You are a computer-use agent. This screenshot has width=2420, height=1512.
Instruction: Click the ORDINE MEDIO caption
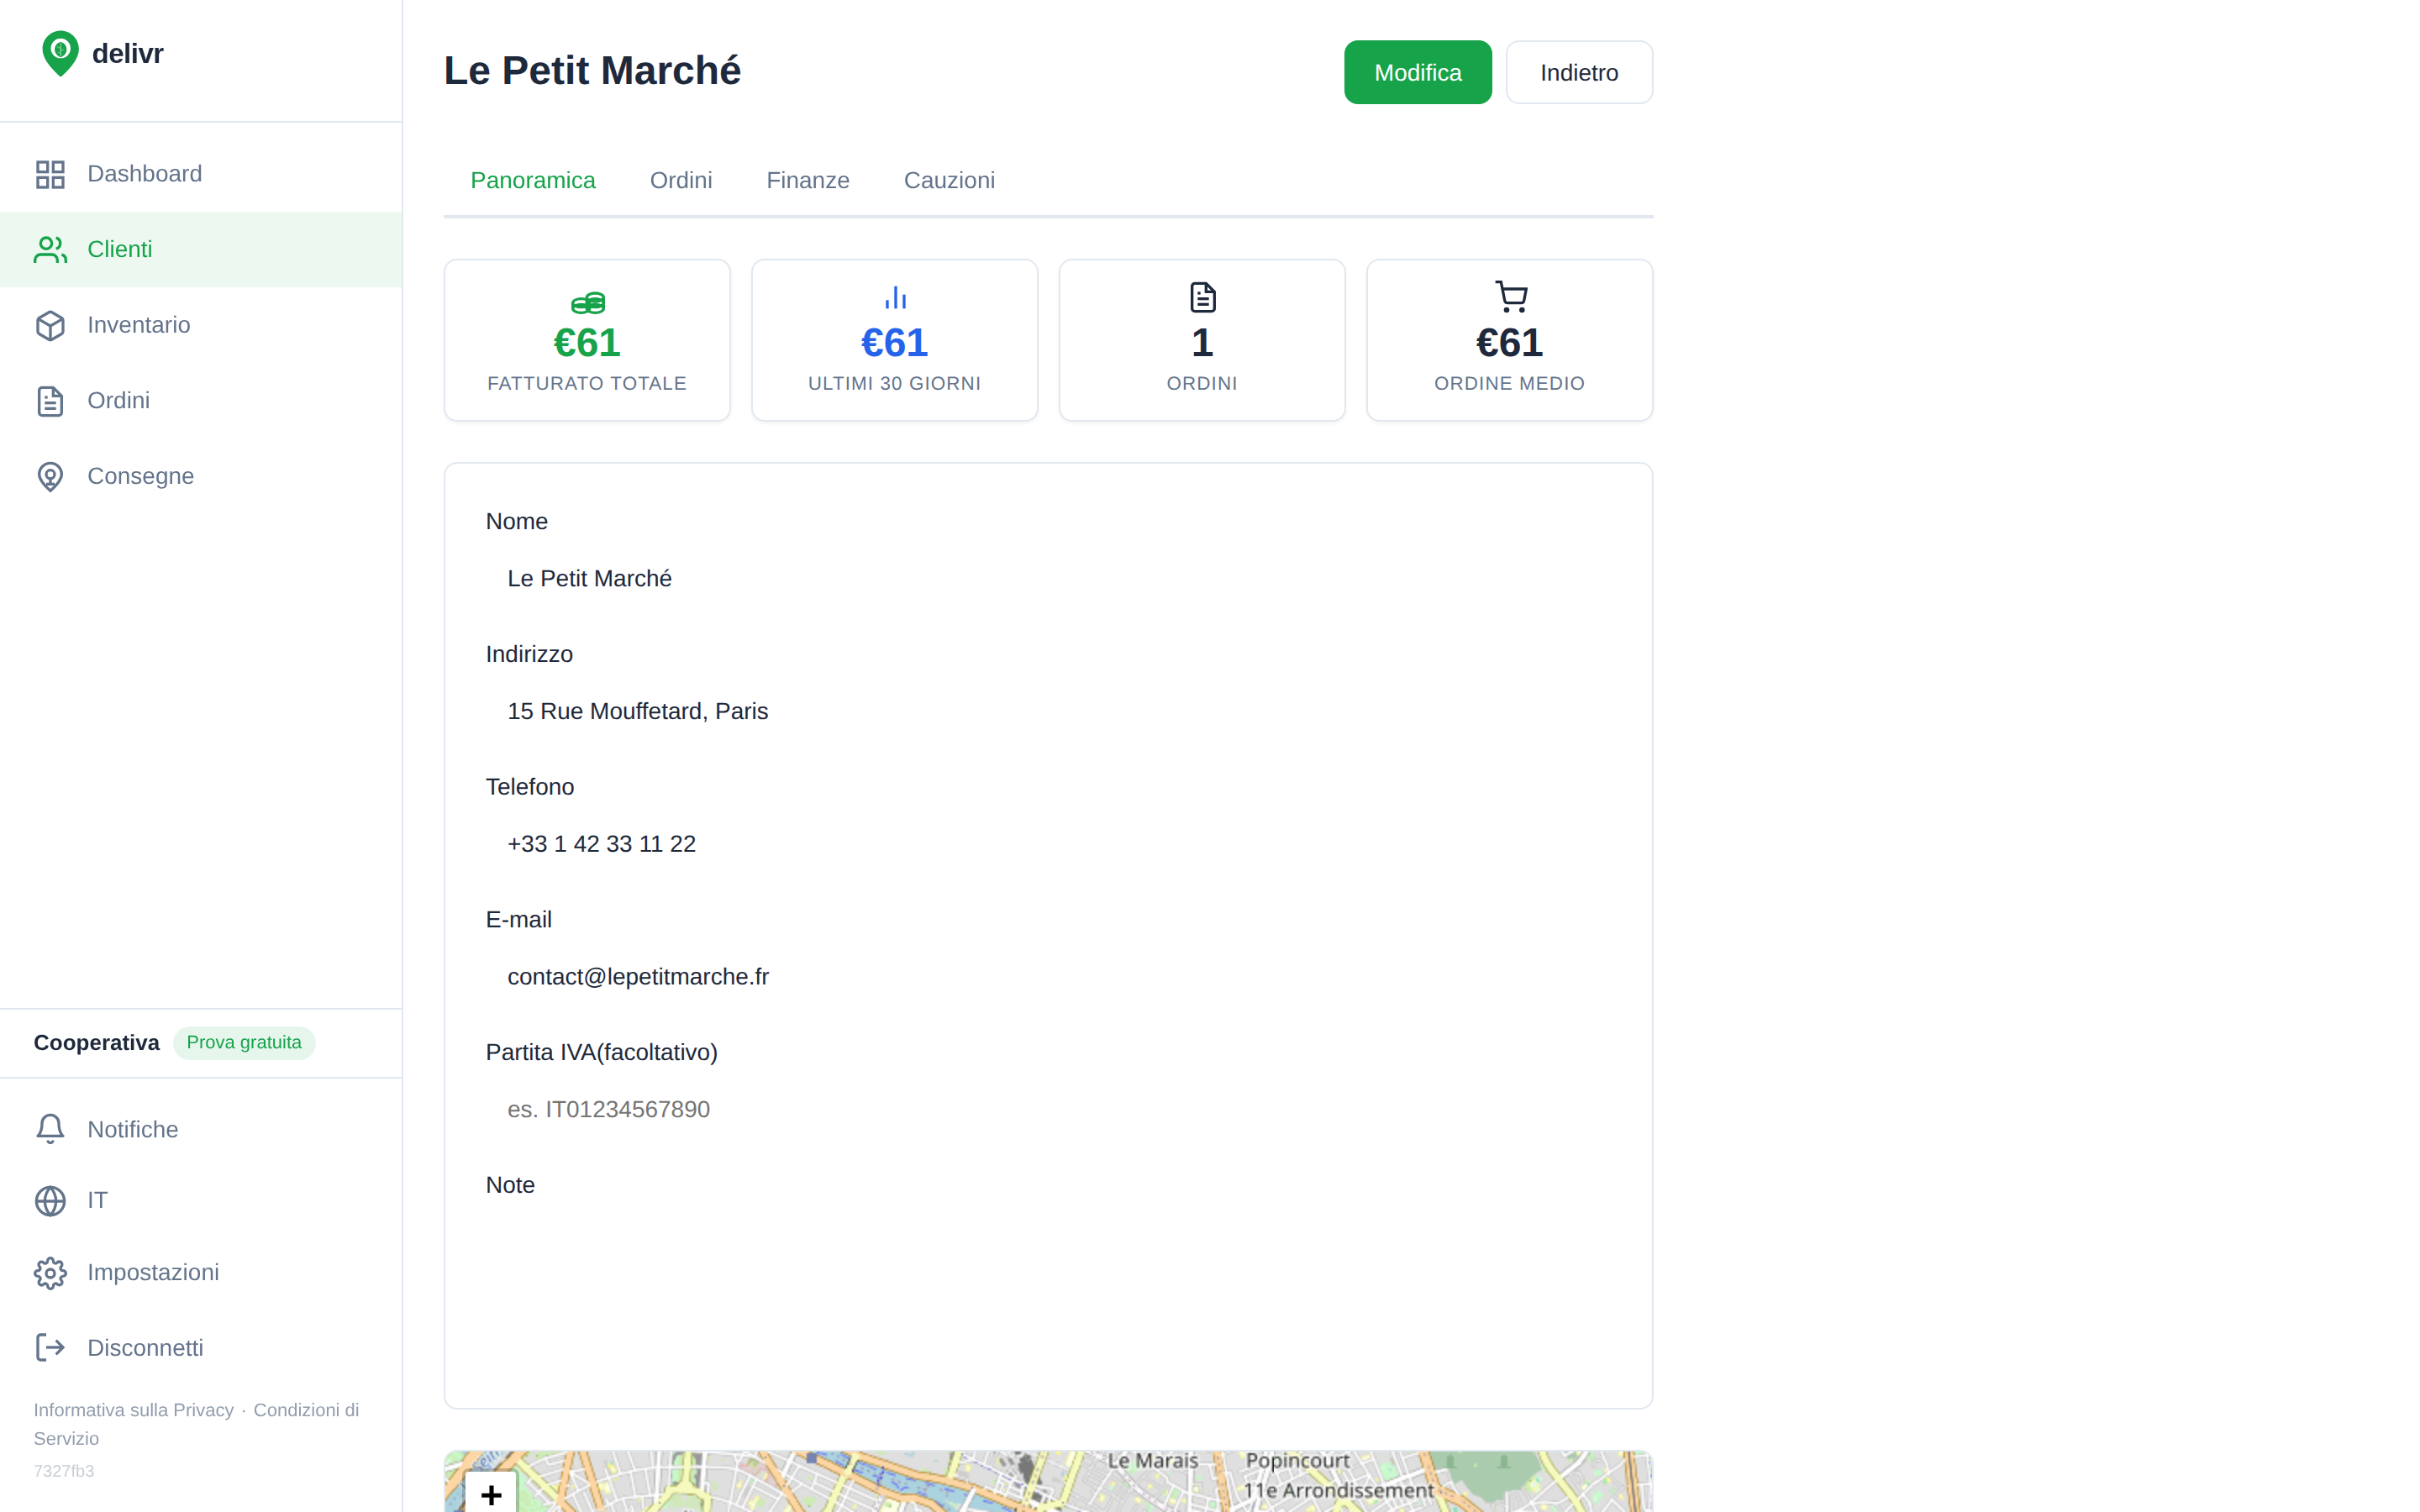coord(1510,384)
